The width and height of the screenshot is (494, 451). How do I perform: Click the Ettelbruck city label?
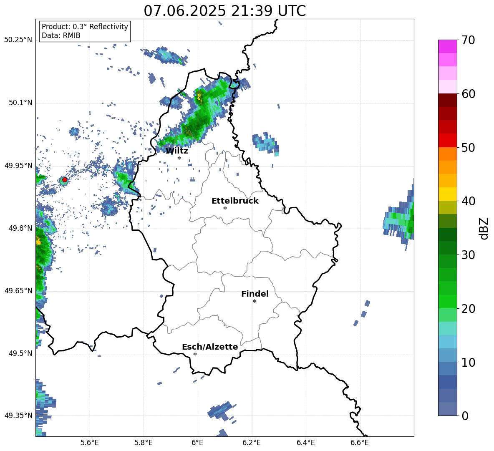click(x=235, y=201)
